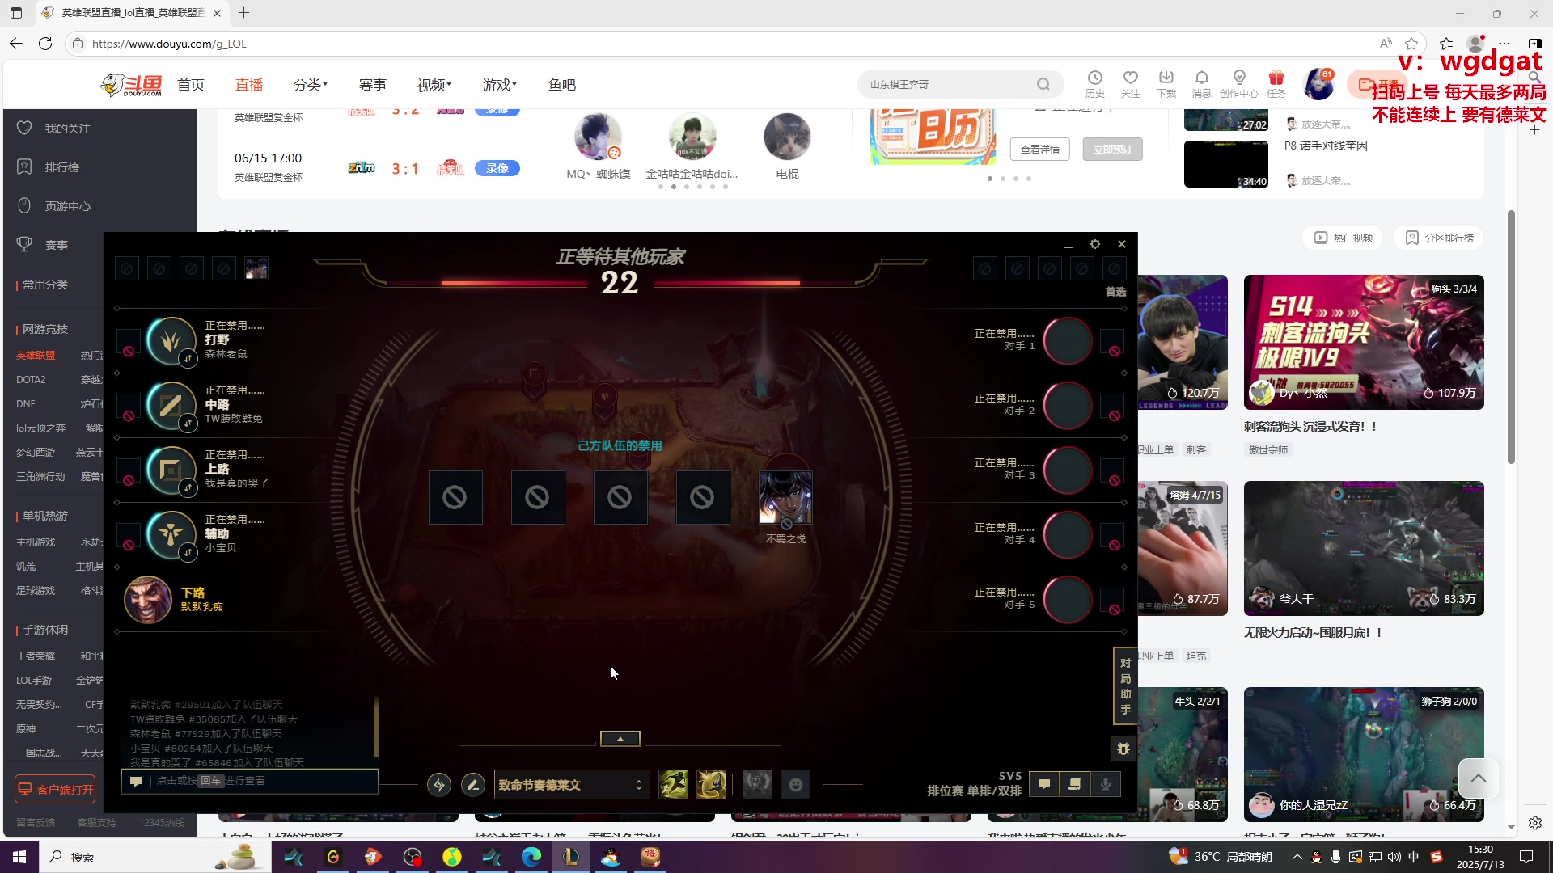This screenshot has width=1553, height=873.
Task: Toggle swap icon on 打野 森林老鼠 portrait
Action: [x=188, y=358]
